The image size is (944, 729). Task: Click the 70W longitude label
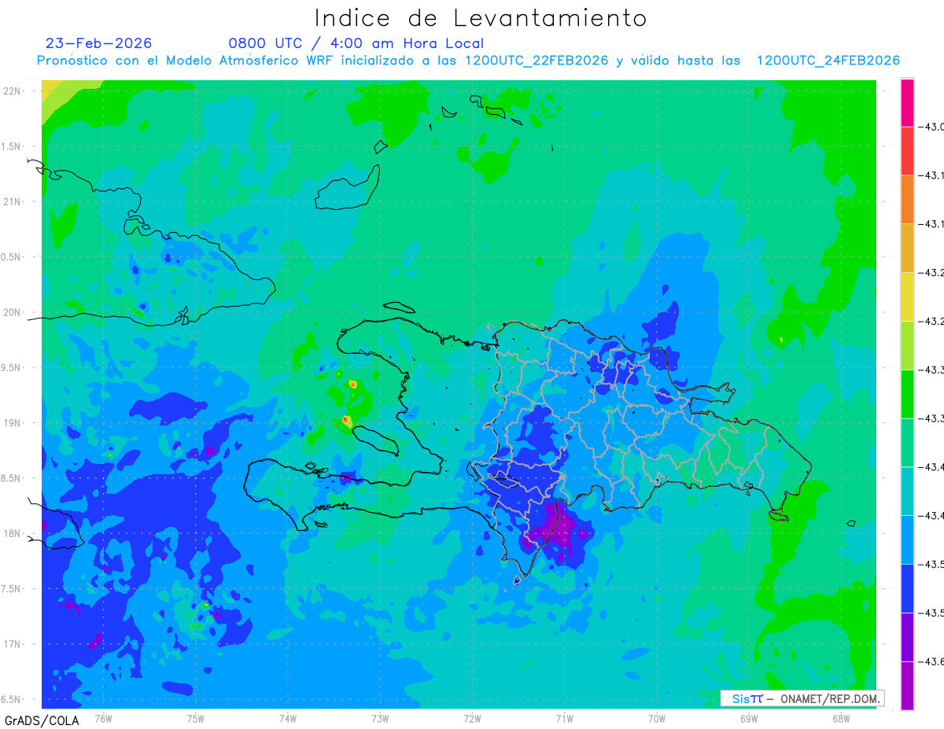tap(657, 718)
